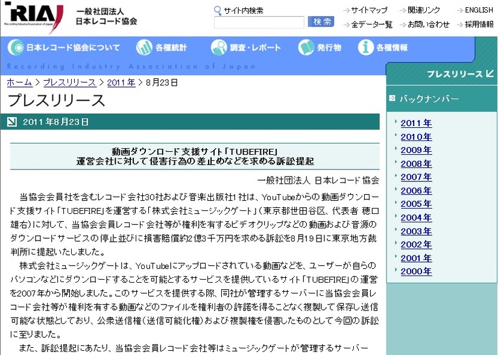The image size is (498, 355).
Task: Click the 一般社団法人 日本レコード協会 byline under headline
Action: [x=318, y=180]
